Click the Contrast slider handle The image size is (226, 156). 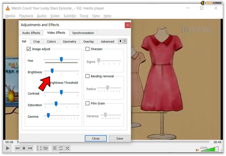click(x=61, y=92)
